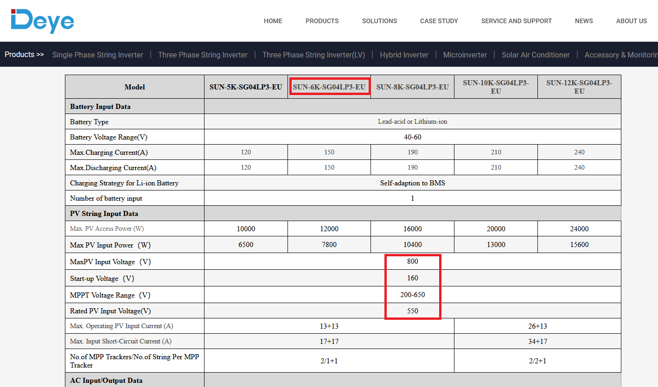The image size is (658, 387).
Task: Click the Deye logo
Action: [x=43, y=20]
